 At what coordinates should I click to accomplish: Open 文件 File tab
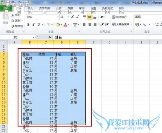click(x=6, y=8)
